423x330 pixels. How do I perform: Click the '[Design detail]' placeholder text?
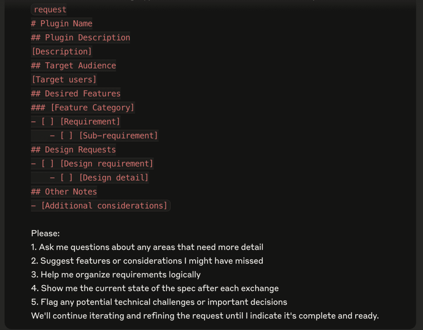[114, 178]
